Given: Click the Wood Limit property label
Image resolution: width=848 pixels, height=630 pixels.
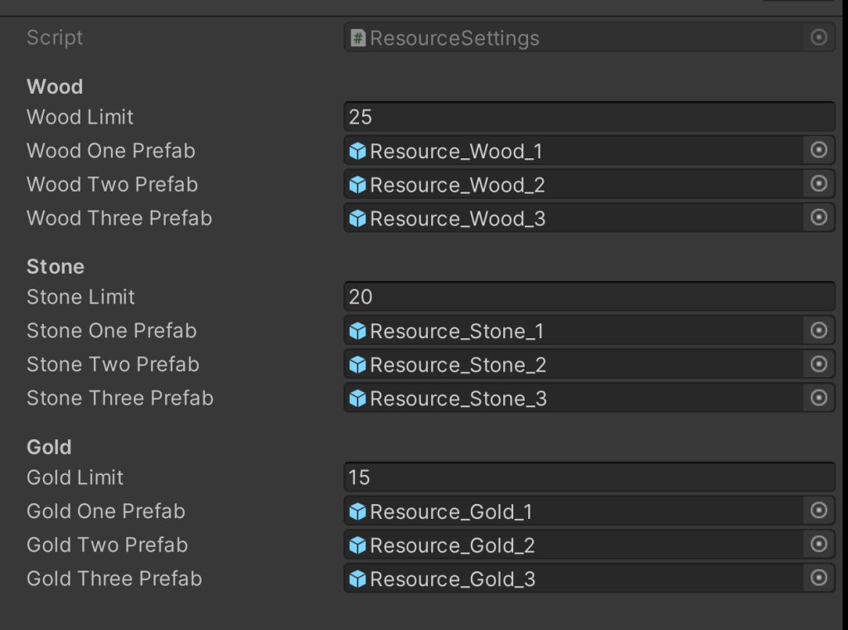Looking at the screenshot, I should (80, 117).
